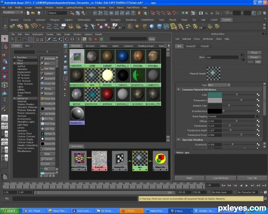Open the No Anim Layer dropdown
The height and width of the screenshot is (214, 268).
tap(222, 192)
